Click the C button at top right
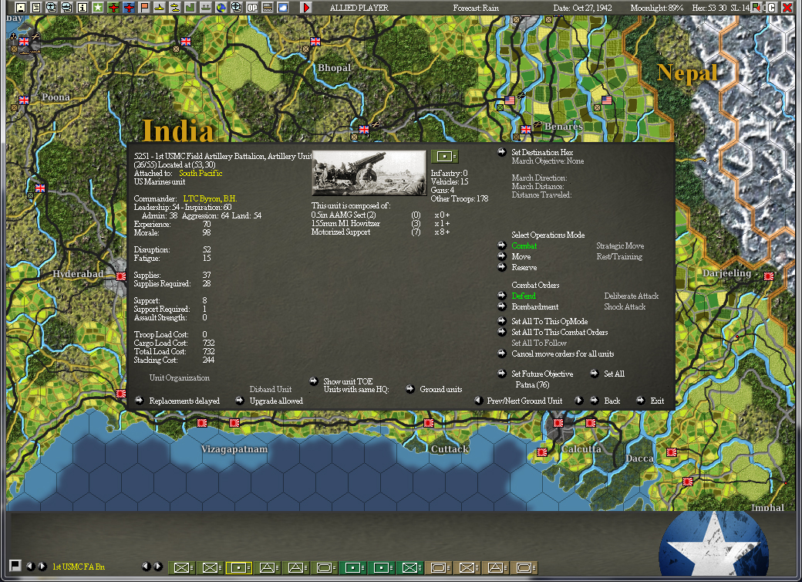802x582 pixels. point(772,8)
